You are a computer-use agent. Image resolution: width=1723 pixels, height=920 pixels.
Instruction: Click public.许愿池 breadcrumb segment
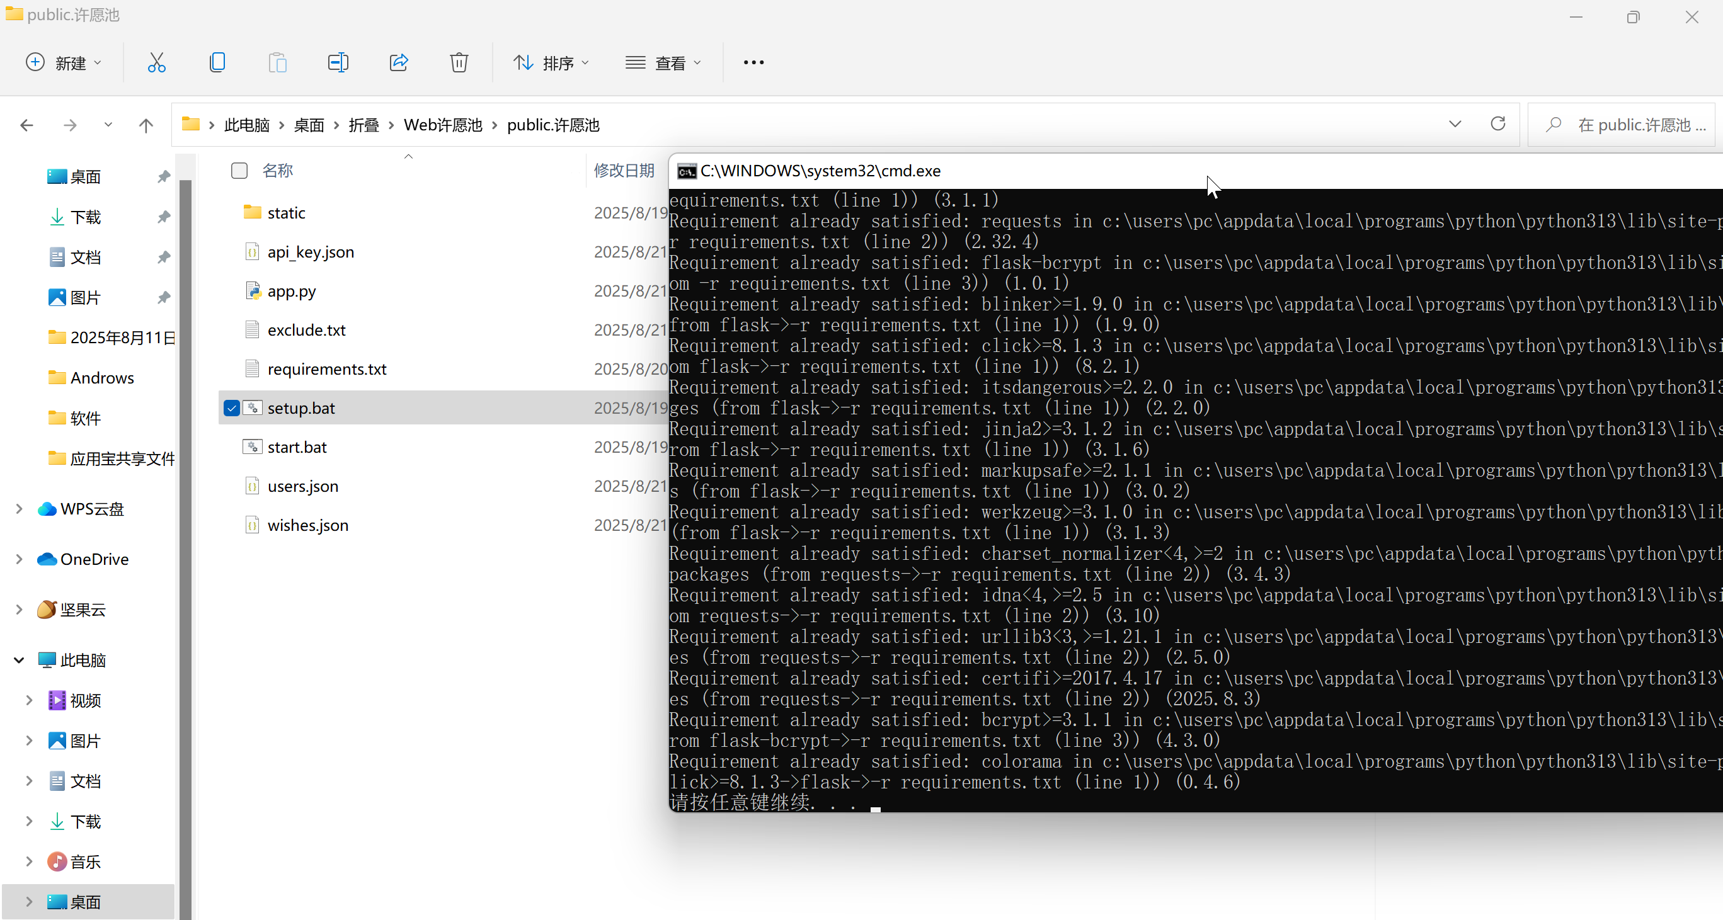[x=553, y=125]
